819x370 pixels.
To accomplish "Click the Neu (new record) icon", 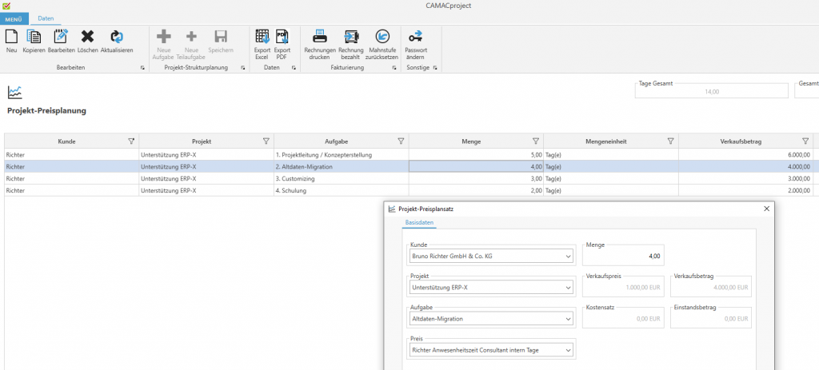I will 11,37.
